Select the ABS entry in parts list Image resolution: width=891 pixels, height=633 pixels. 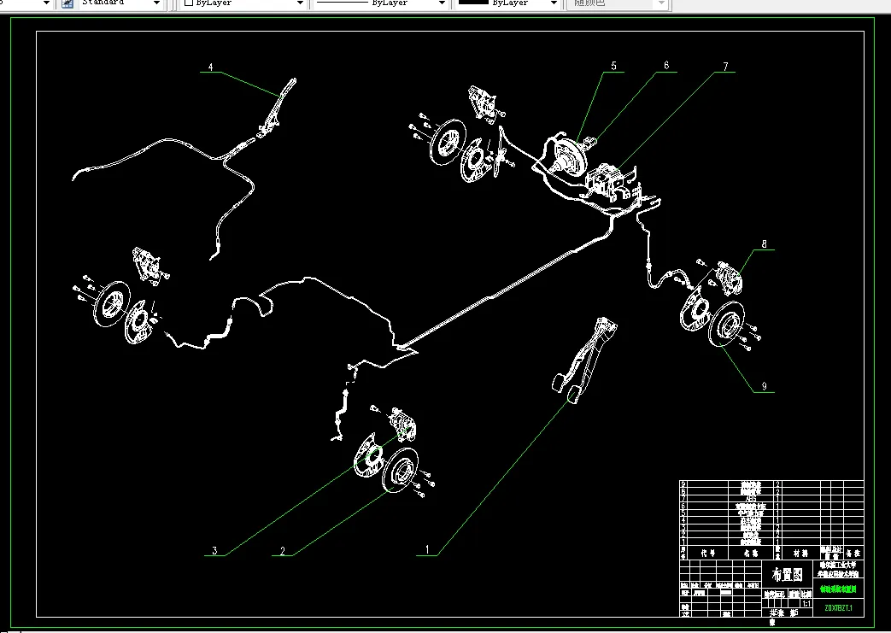[x=751, y=498]
